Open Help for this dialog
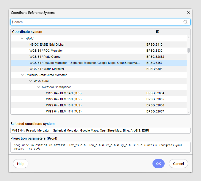The image size is (201, 181). point(21,164)
